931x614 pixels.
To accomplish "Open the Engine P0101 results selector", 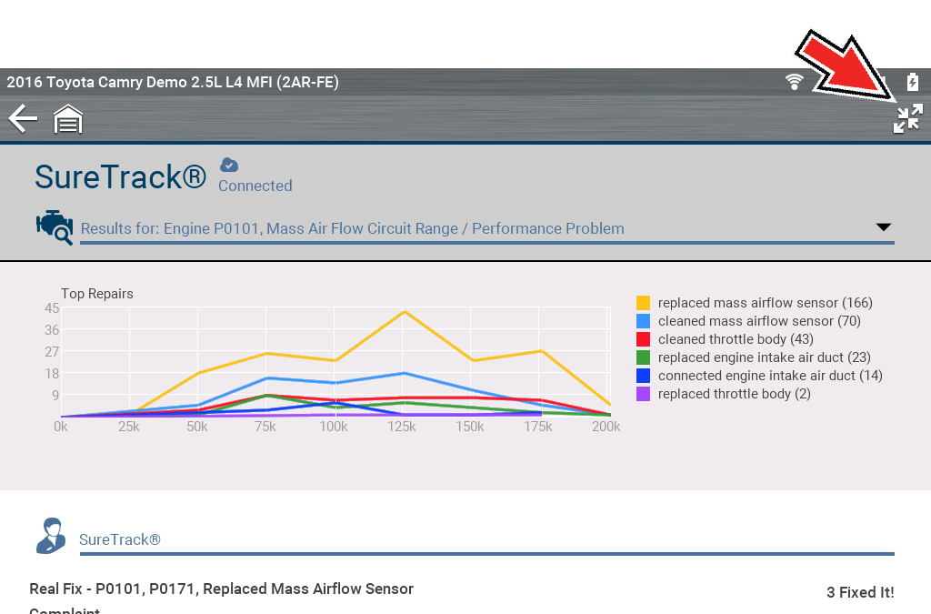I will (352, 228).
